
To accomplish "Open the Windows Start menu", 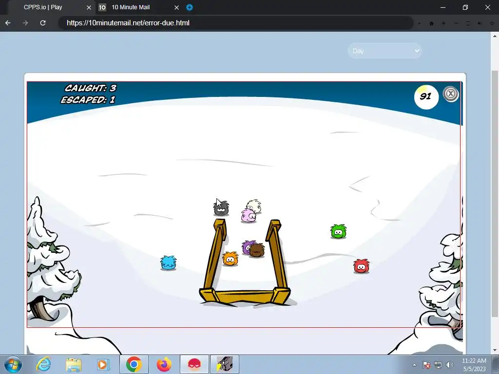I will [13, 364].
